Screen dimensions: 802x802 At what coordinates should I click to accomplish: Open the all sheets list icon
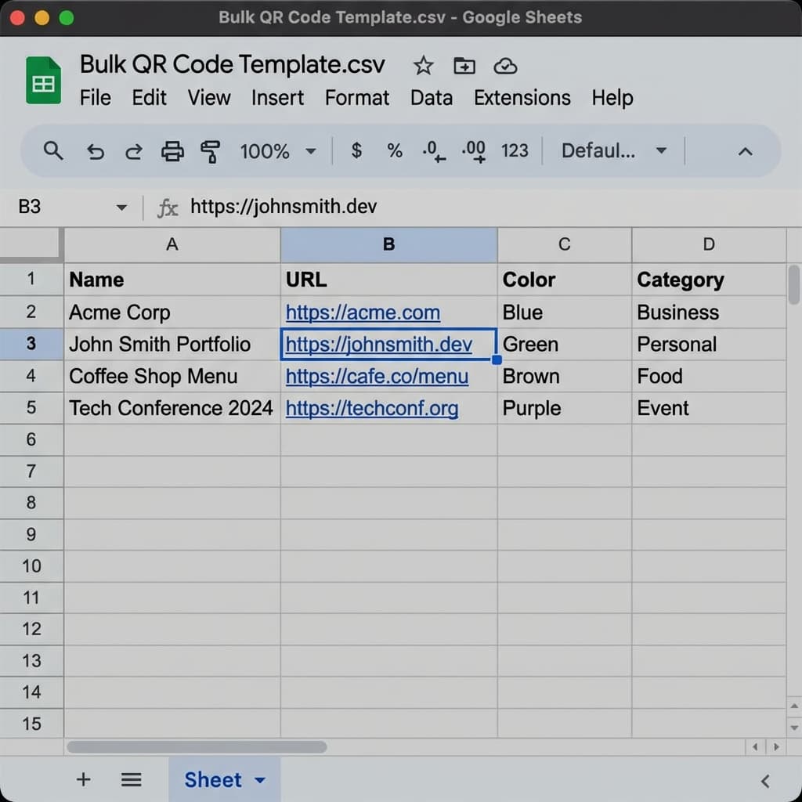tap(131, 779)
